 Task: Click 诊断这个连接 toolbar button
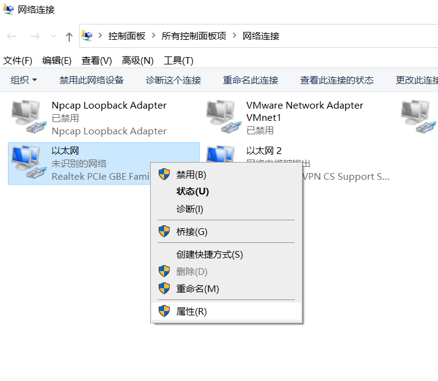pos(173,80)
